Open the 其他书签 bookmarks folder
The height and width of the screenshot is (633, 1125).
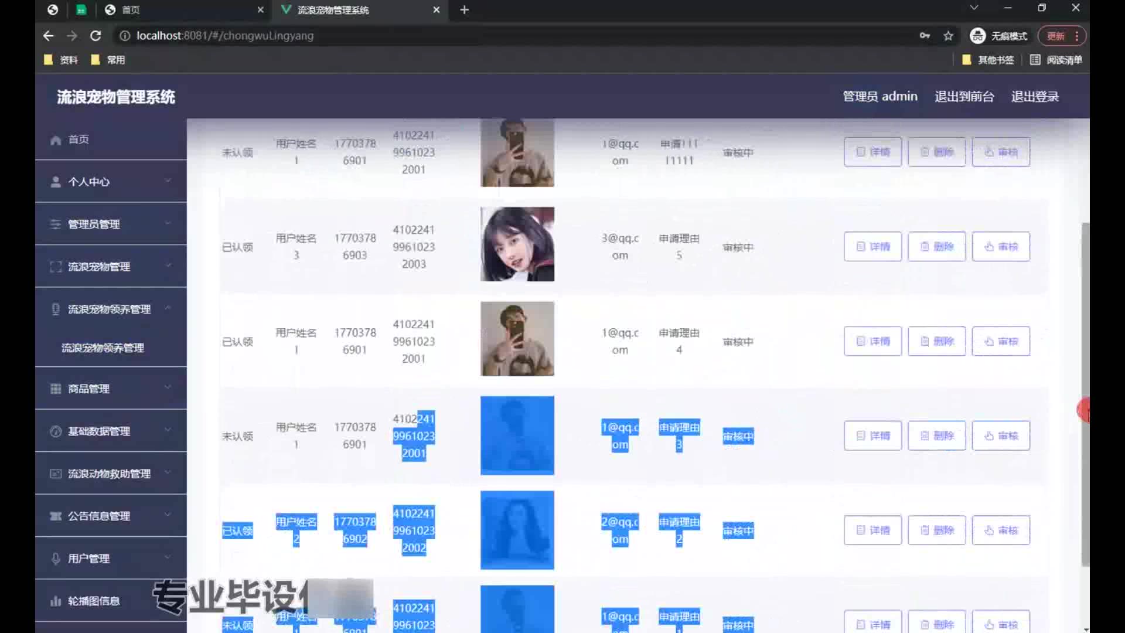point(988,60)
